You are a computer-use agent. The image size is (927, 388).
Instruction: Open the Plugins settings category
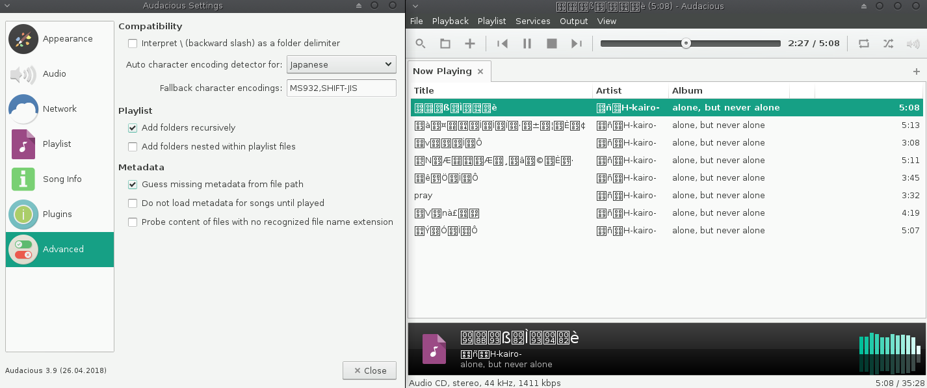point(60,214)
